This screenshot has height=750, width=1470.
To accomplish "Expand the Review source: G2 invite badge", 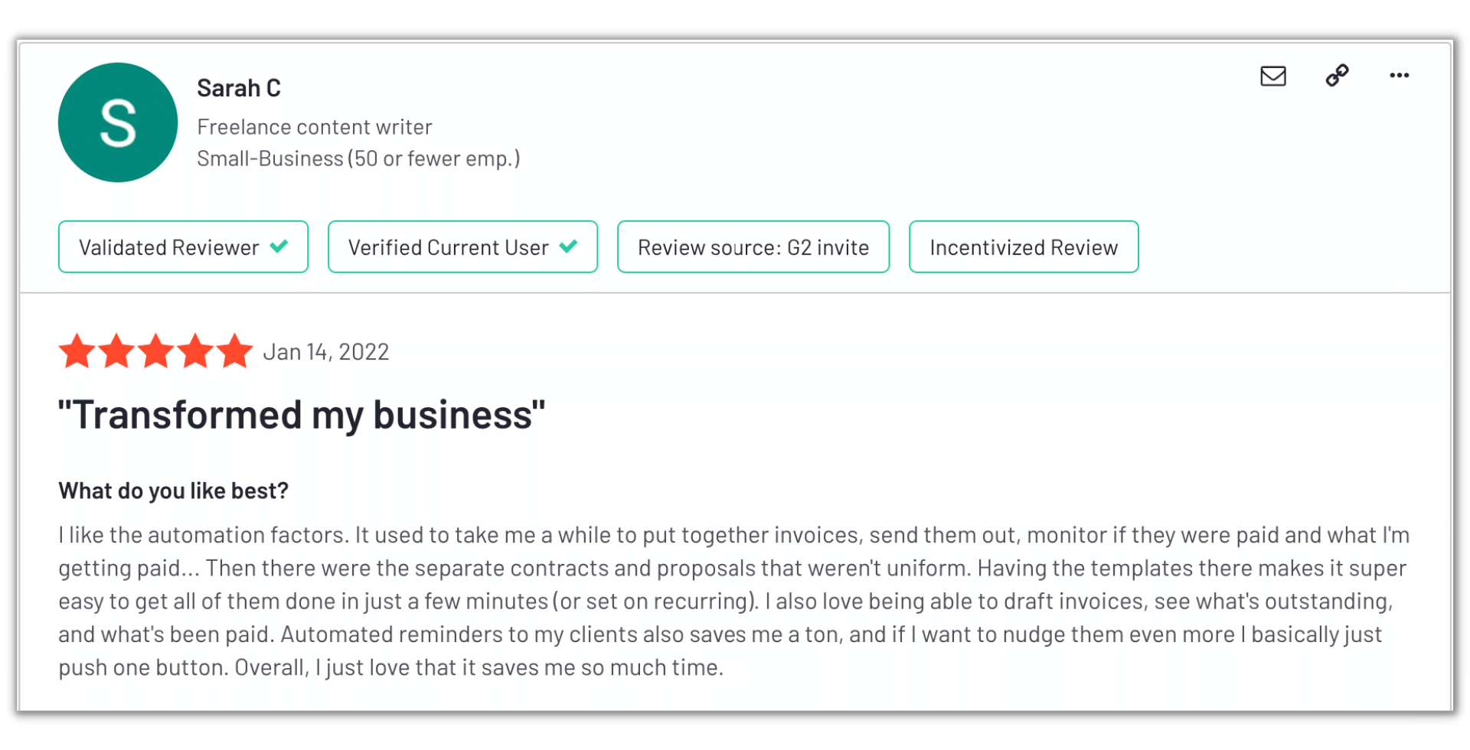I will coord(753,246).
